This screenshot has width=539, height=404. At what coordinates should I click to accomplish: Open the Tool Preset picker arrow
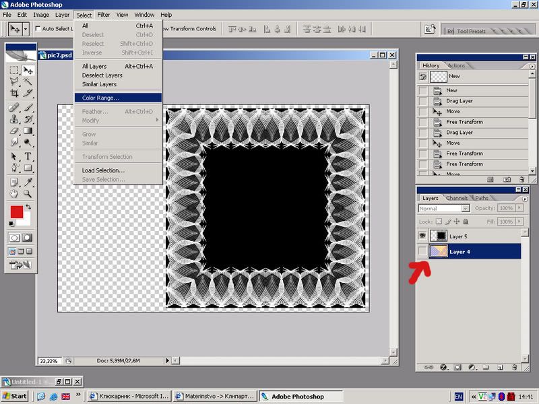(x=26, y=29)
